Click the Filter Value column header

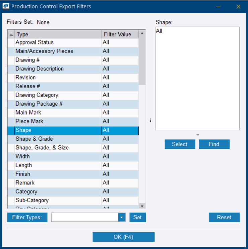click(120, 34)
